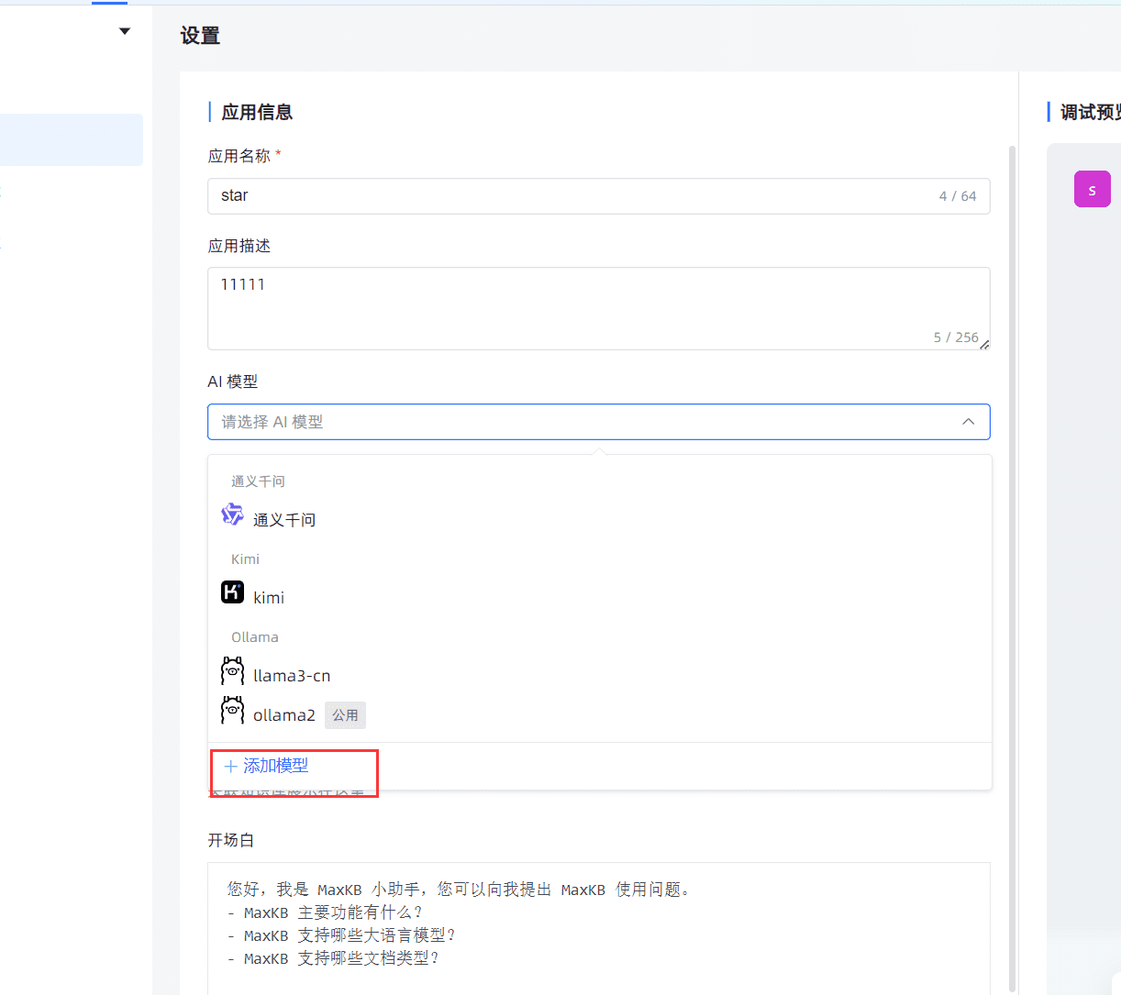Click into the 应用描述 text area

[587, 307]
